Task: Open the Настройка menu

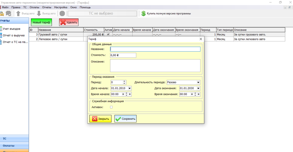Action: coord(61,7)
